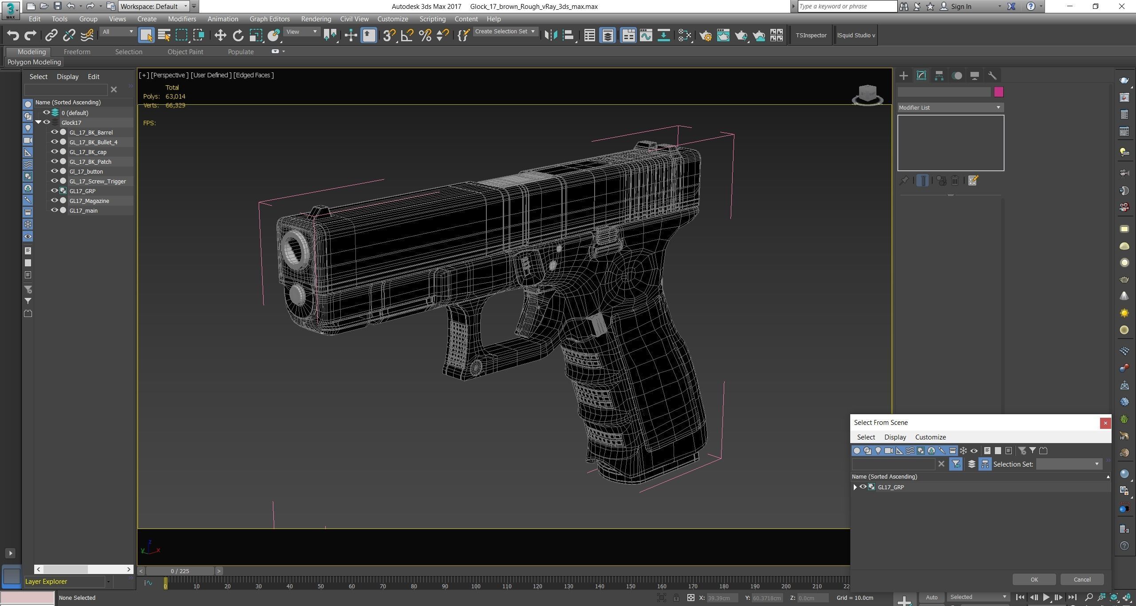Viewport: 1136px width, 606px height.
Task: Hide GL_17_BK_Patch with its eye icon
Action: tap(55, 162)
